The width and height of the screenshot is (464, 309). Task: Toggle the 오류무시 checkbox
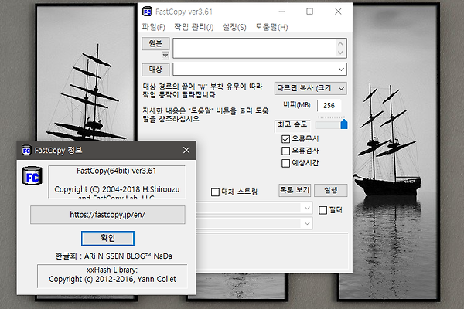tap(285, 138)
